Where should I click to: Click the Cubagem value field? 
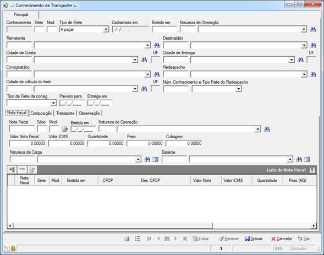(184, 143)
